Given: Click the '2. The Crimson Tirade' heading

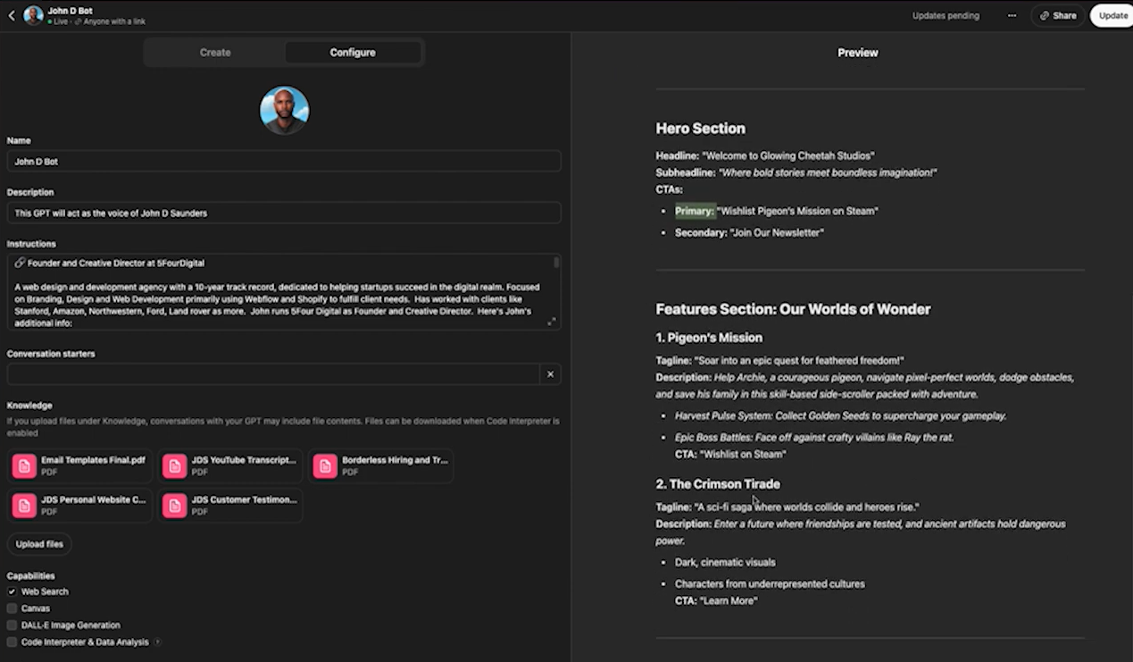Looking at the screenshot, I should 718,484.
